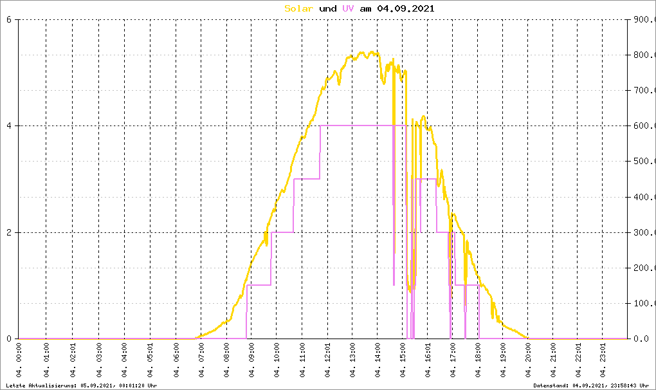This screenshot has width=656, height=390.
Task: Click the time label '04. 19:00'
Action: click(503, 360)
